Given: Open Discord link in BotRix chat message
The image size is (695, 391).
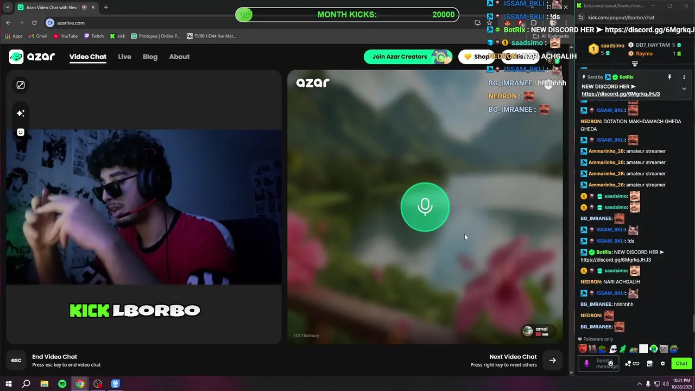Looking at the screenshot, I should pyautogui.click(x=616, y=260).
